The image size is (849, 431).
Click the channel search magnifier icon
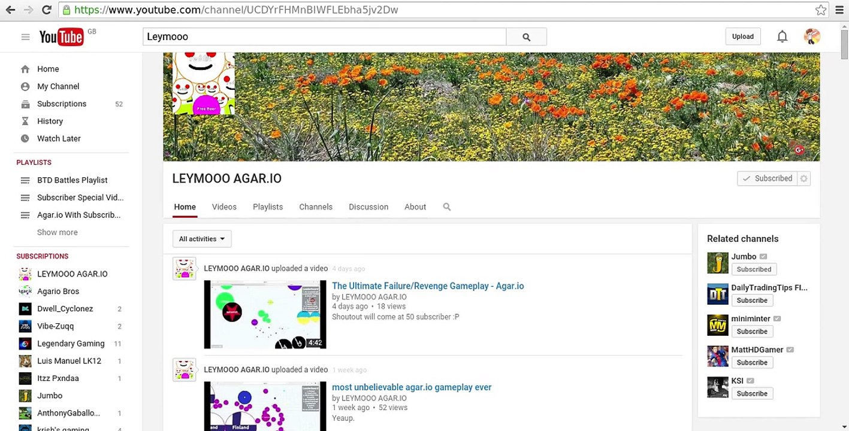point(447,207)
